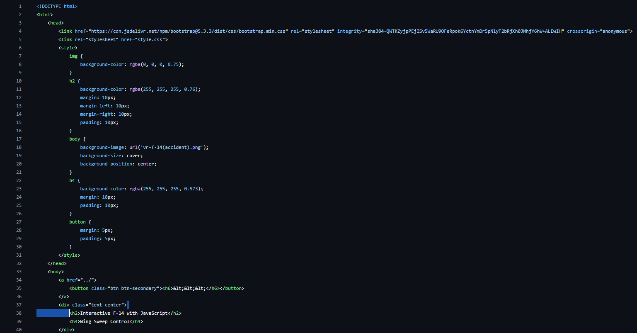
Task: Select line number 4 in the gutter
Action: coord(20,31)
